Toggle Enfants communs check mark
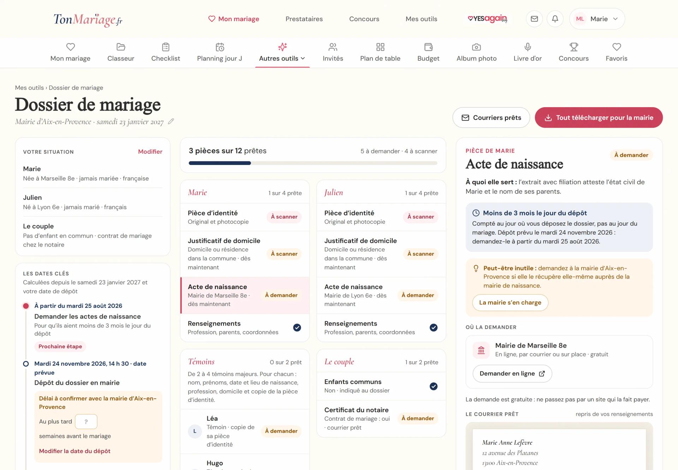Screen dimensions: 678x470 (x=434, y=386)
